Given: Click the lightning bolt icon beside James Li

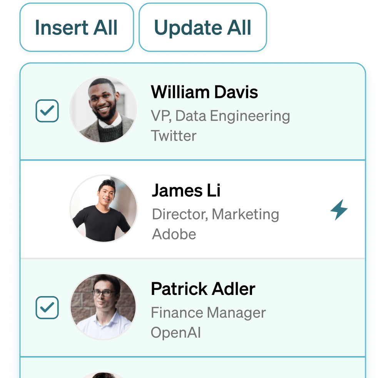Looking at the screenshot, I should click(339, 210).
